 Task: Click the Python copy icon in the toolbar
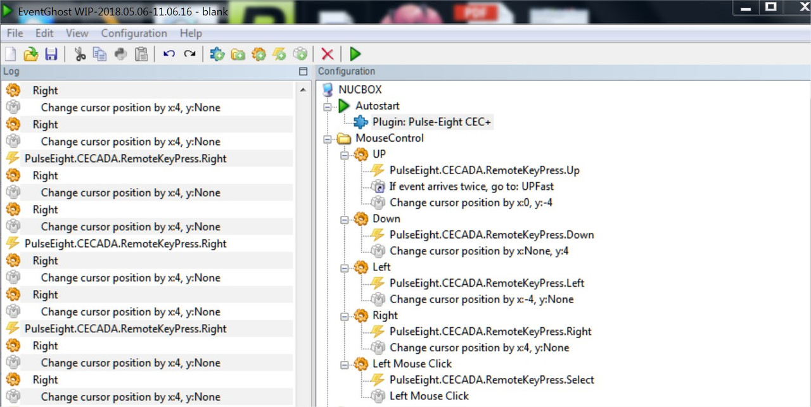point(120,54)
